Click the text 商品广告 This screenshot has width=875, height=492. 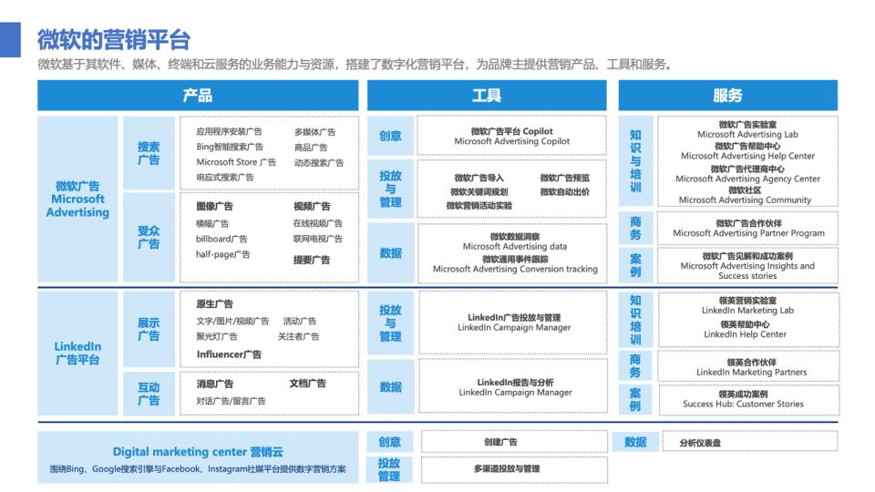pos(311,148)
